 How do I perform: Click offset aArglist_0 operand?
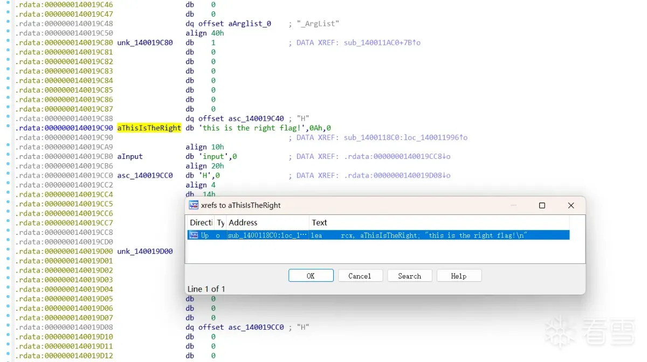pyautogui.click(x=235, y=24)
